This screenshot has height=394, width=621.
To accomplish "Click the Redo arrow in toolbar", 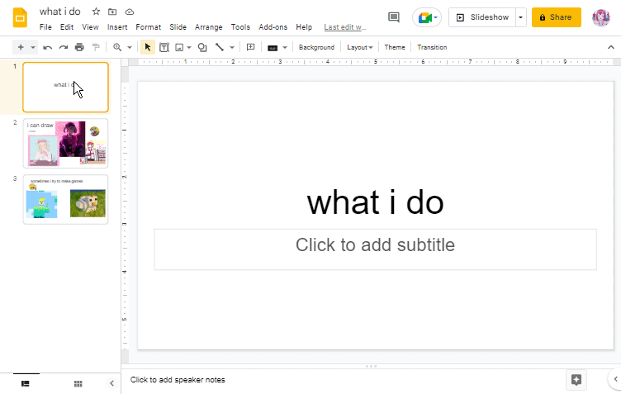I will point(64,47).
